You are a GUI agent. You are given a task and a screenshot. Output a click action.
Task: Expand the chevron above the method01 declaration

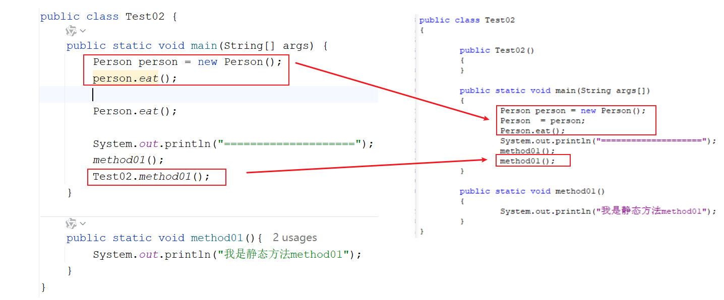pyautogui.click(x=83, y=223)
